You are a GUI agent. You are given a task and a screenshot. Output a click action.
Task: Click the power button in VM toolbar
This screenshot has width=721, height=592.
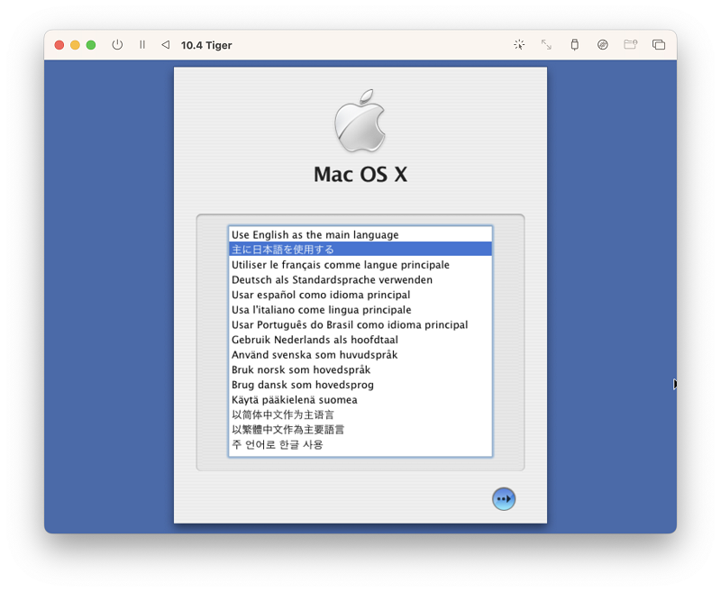pyautogui.click(x=117, y=44)
